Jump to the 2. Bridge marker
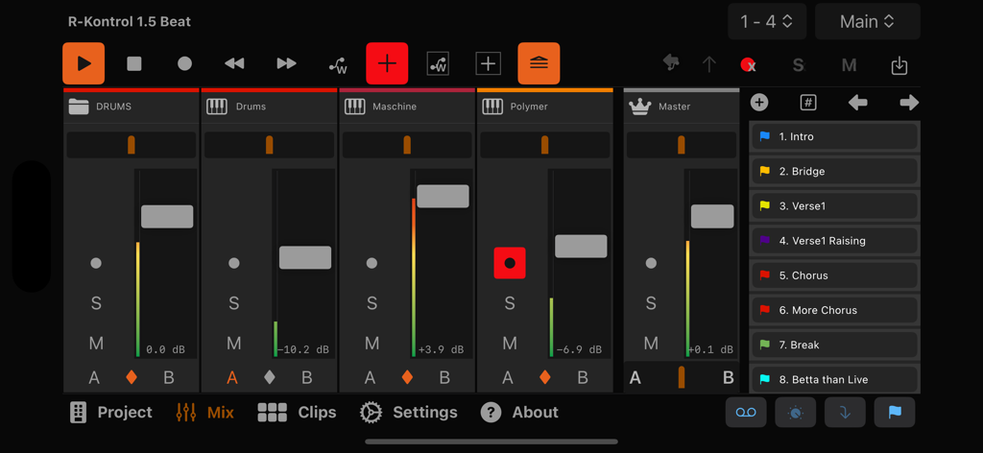Image resolution: width=983 pixels, height=453 pixels. click(834, 171)
